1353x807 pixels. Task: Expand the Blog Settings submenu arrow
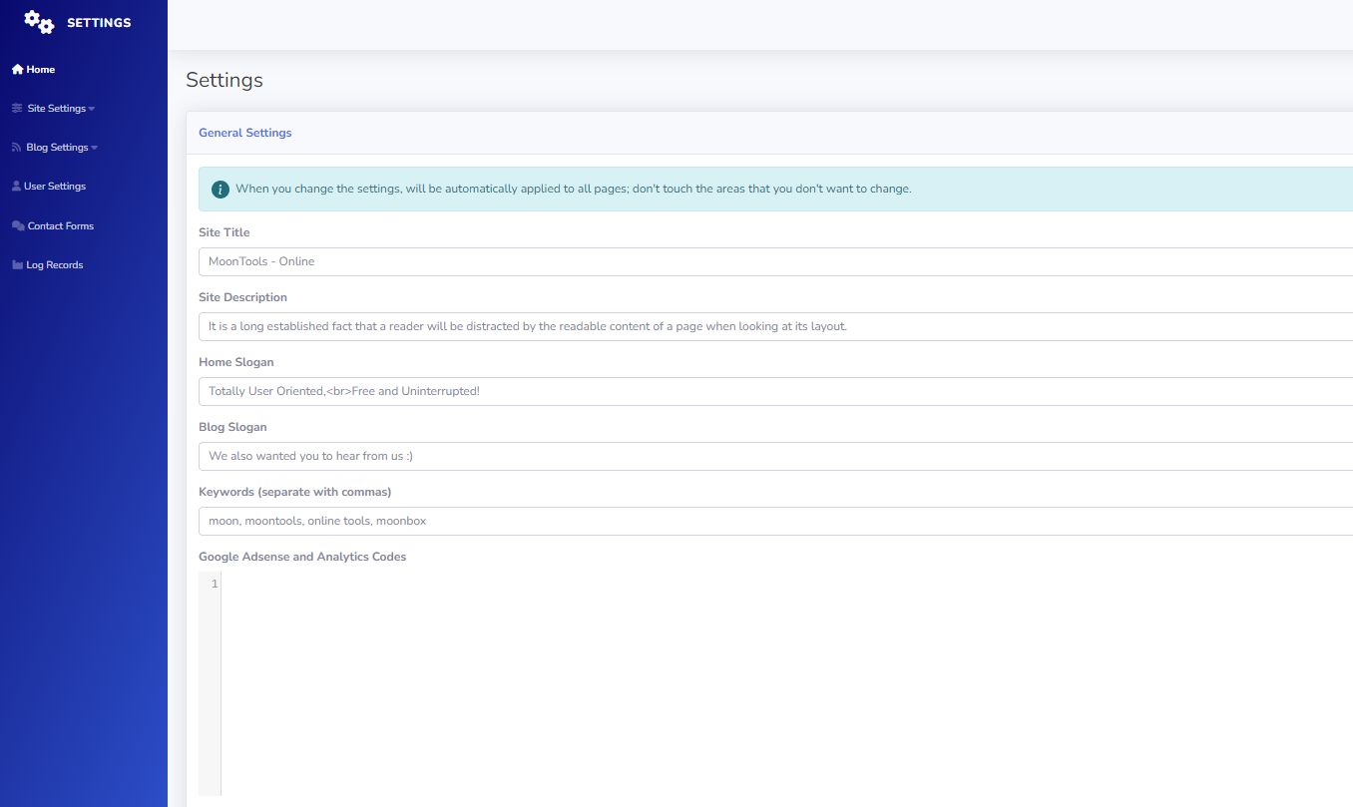[95, 148]
